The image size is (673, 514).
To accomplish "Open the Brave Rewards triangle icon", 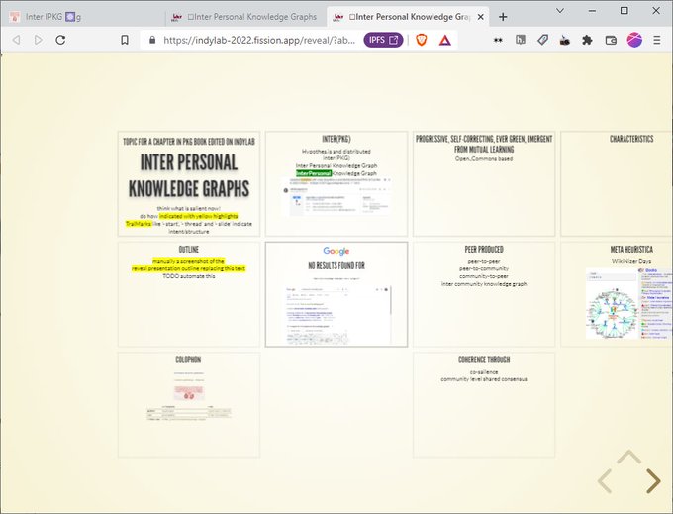I will point(445,40).
